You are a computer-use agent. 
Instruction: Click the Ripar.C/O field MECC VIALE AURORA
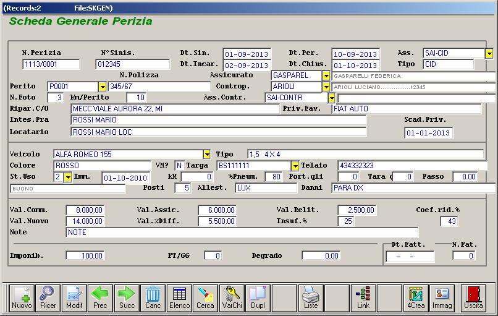click(175, 109)
